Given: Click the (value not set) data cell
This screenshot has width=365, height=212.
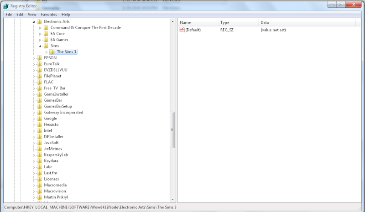Looking at the screenshot, I should click(x=273, y=30).
